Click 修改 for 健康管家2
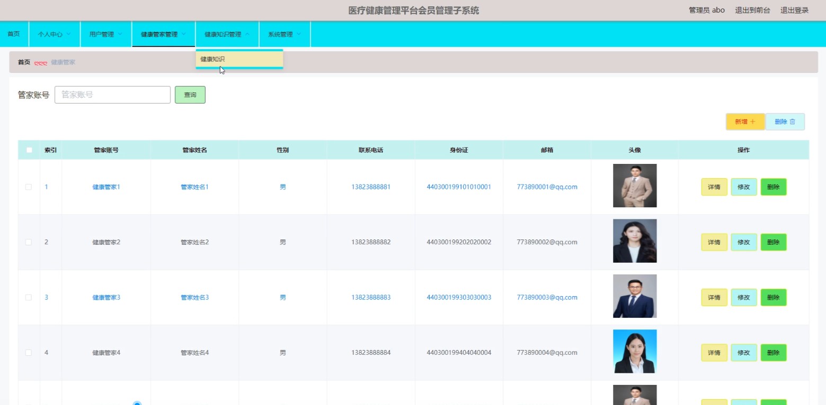 pos(744,242)
